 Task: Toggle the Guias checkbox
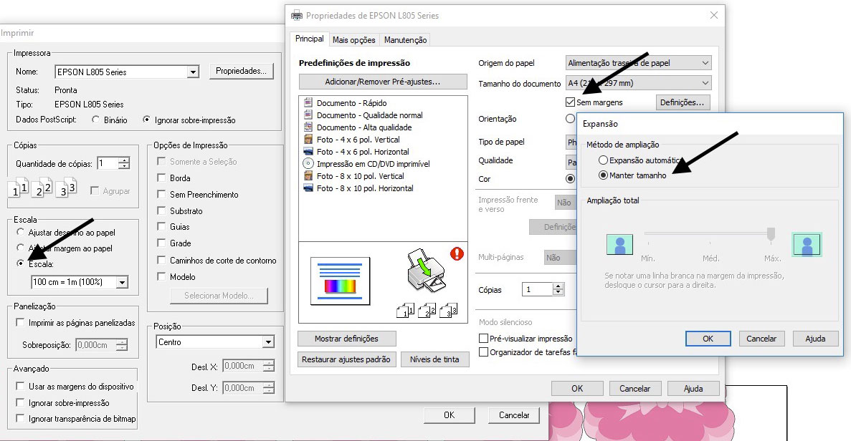pyautogui.click(x=161, y=226)
